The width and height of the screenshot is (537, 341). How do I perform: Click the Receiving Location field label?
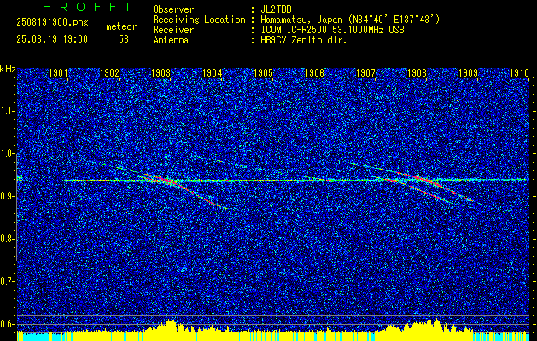[199, 20]
